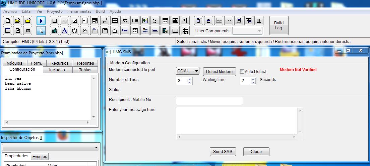Open the Proyecto menu
Image resolution: width=370 pixels, height=166 pixels.
55,11
